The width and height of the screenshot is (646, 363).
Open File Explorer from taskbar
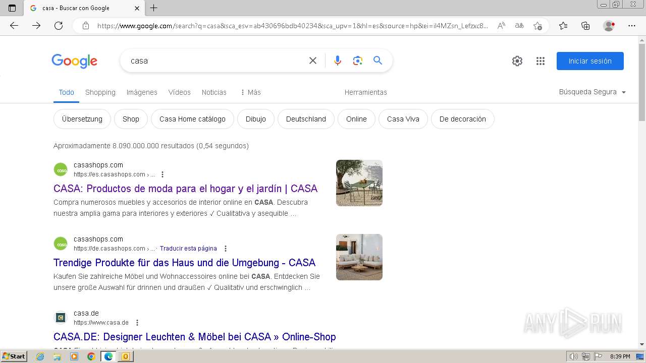57,356
